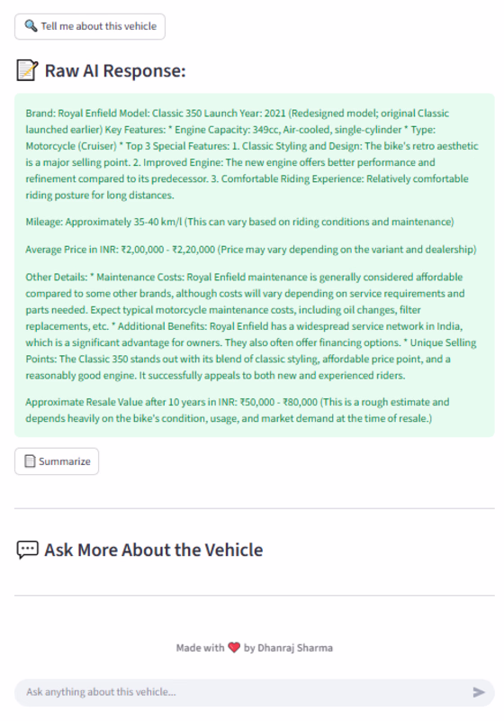
Task: Click the red heart icon in footer
Action: click(x=234, y=647)
